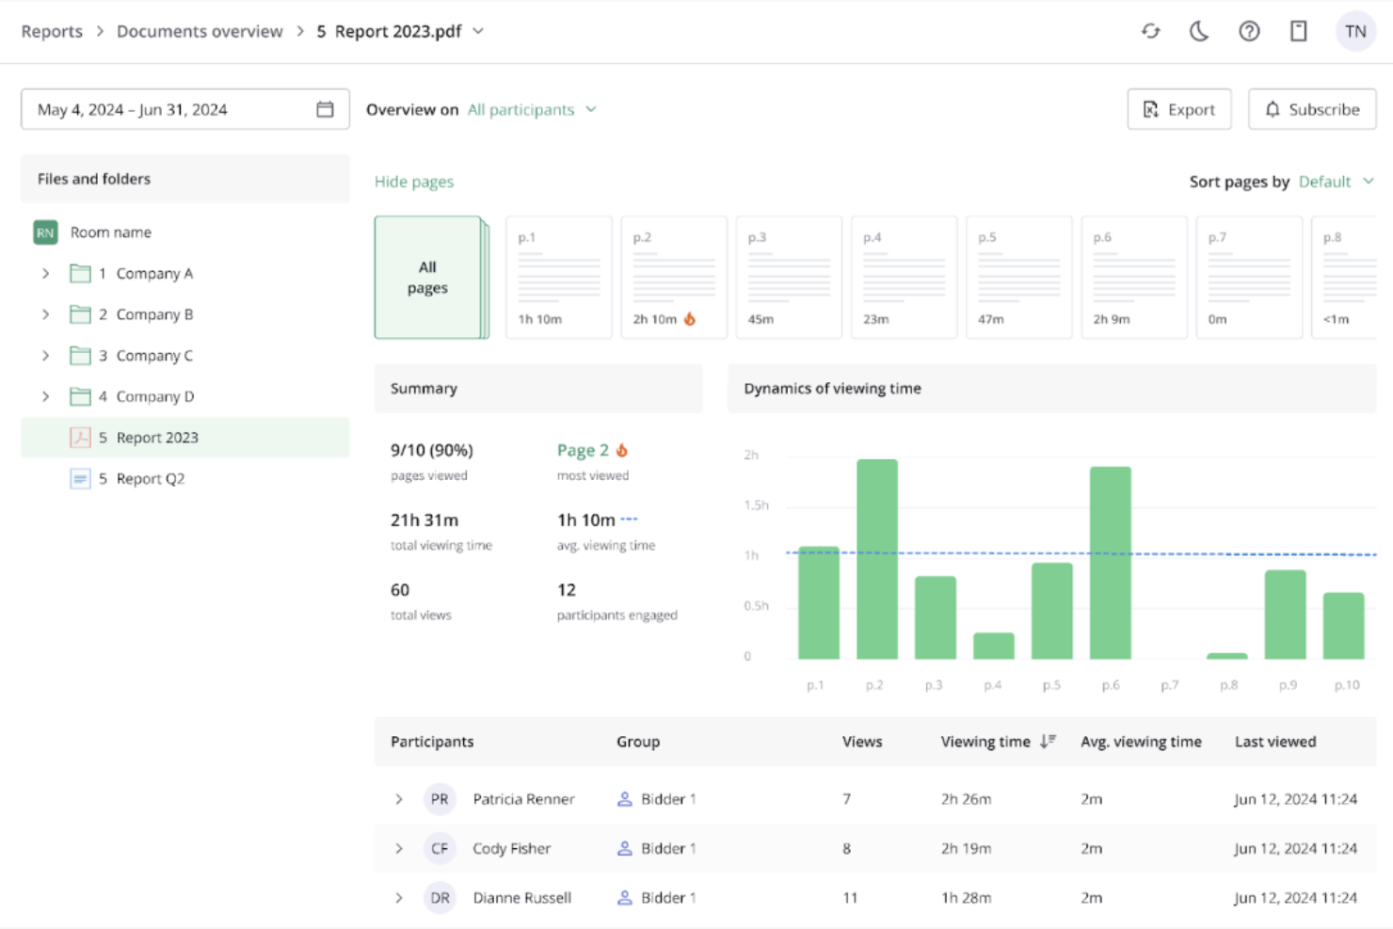Click the PDF icon next to Report 2023
Screen dimensions: 1393x929
80,437
